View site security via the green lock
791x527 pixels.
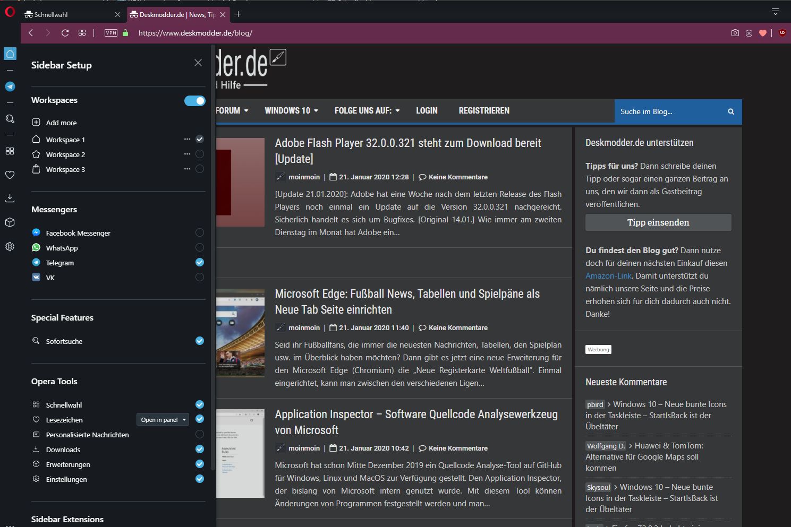pyautogui.click(x=125, y=33)
